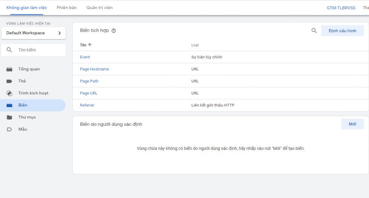The height and width of the screenshot is (198, 369).
Task: Open the Page Path variable link
Action: pyautogui.click(x=89, y=81)
